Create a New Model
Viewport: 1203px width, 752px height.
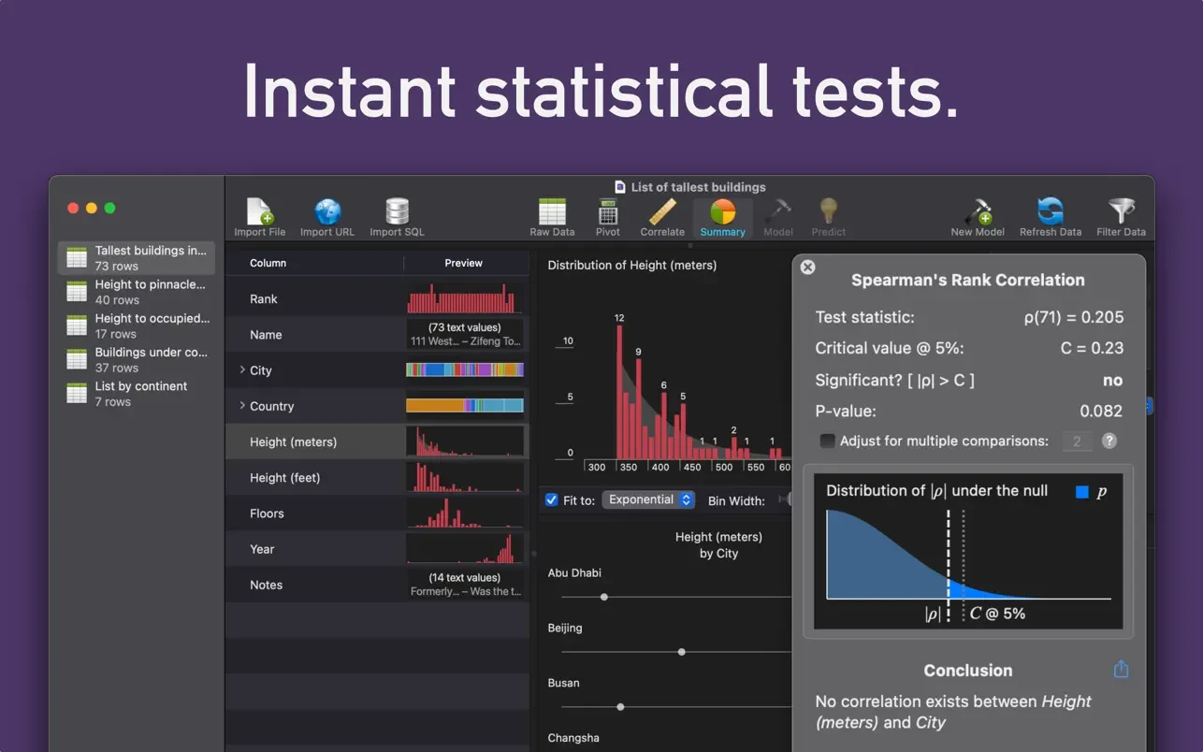[978, 218]
